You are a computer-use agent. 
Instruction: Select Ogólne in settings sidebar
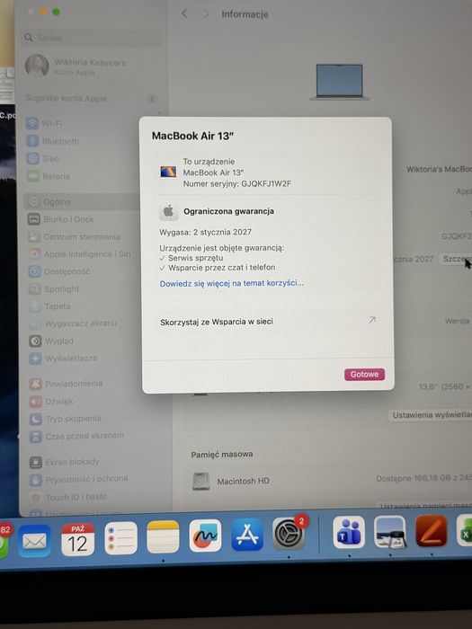click(82, 202)
